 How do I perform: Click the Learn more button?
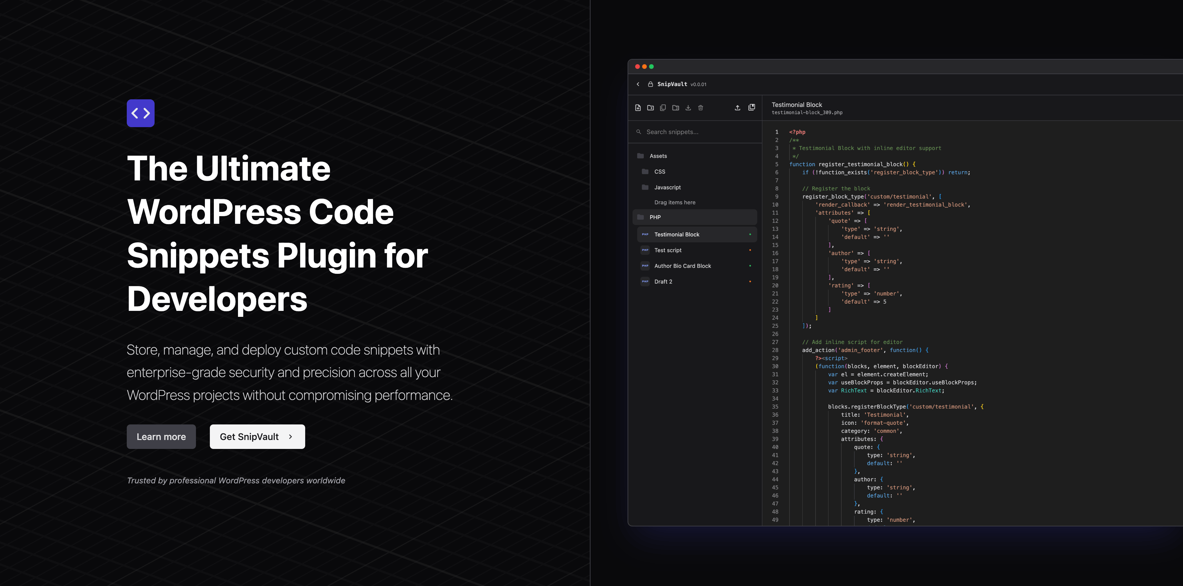pyautogui.click(x=161, y=437)
